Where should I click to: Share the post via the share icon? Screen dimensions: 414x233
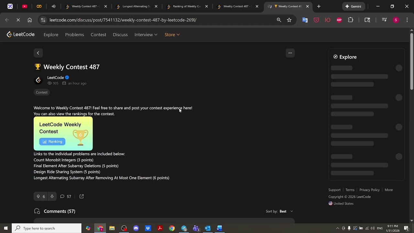(x=82, y=196)
